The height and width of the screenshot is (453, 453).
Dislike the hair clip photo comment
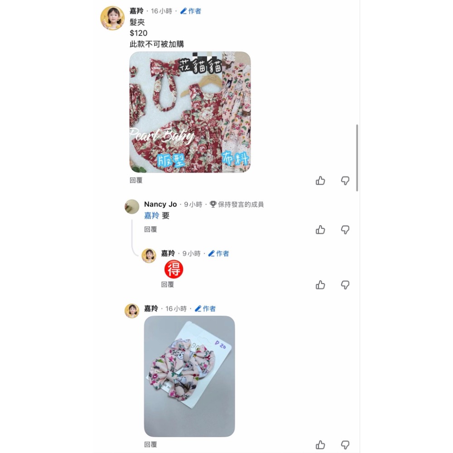pyautogui.click(x=345, y=445)
